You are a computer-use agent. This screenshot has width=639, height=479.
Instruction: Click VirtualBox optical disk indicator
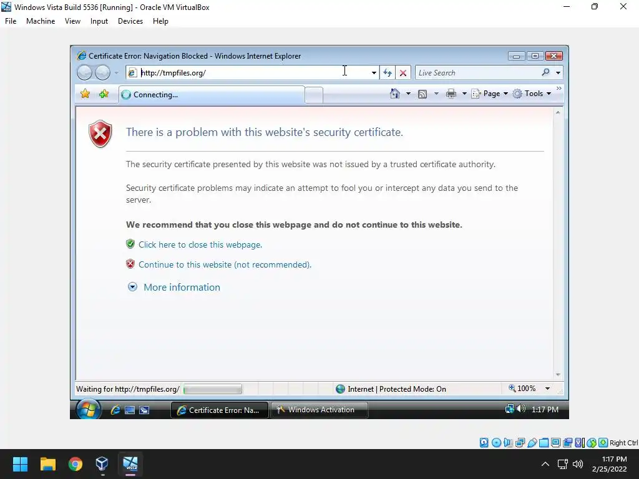(x=496, y=443)
